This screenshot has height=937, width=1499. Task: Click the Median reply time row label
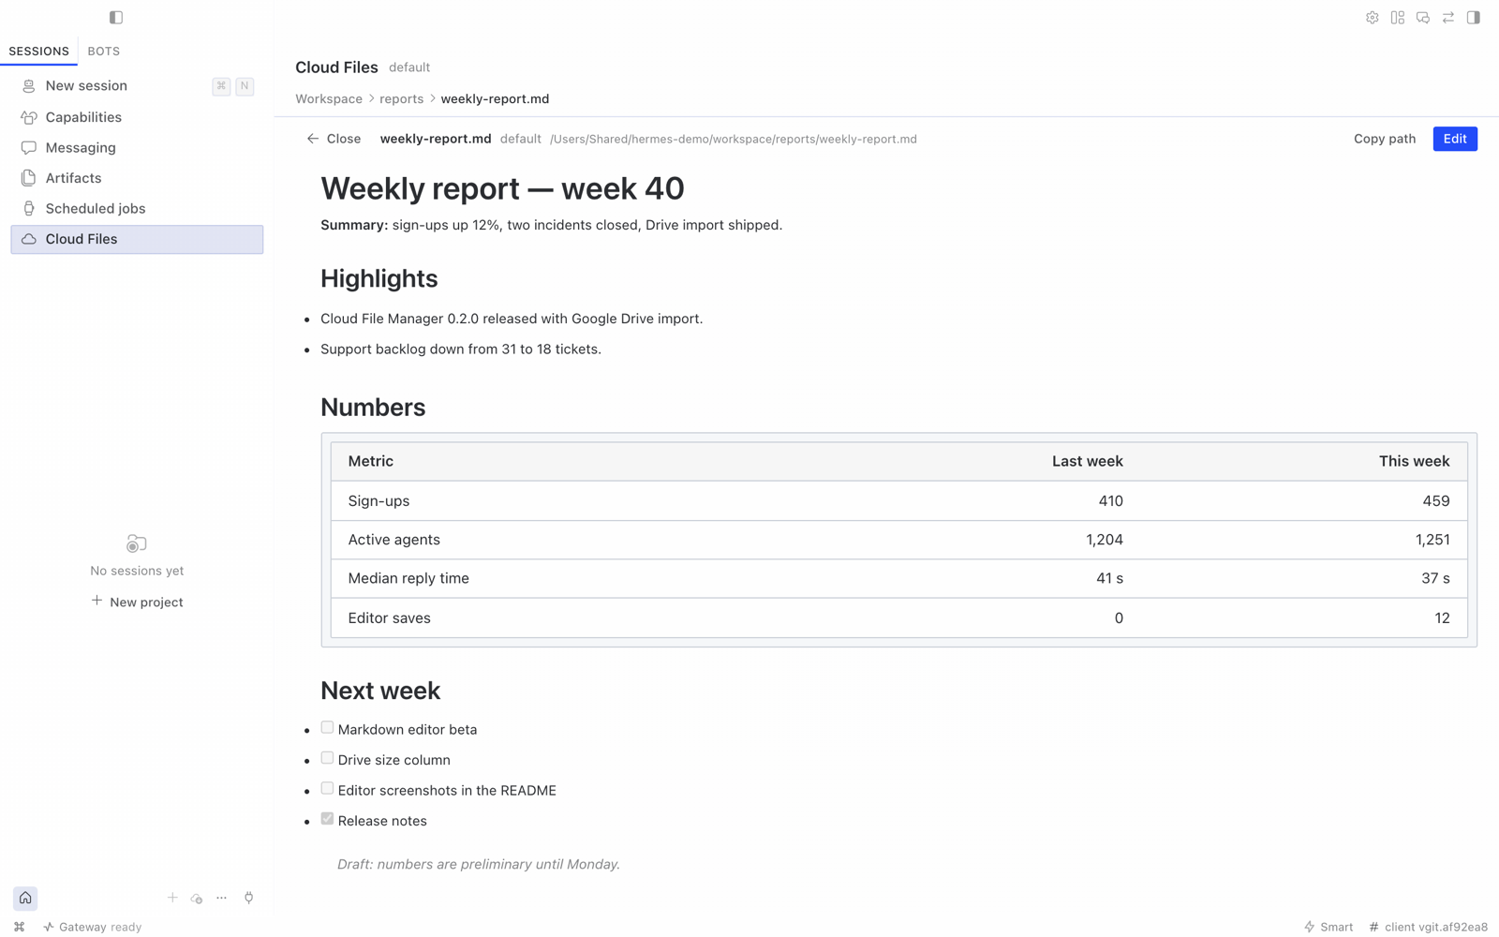(x=408, y=578)
